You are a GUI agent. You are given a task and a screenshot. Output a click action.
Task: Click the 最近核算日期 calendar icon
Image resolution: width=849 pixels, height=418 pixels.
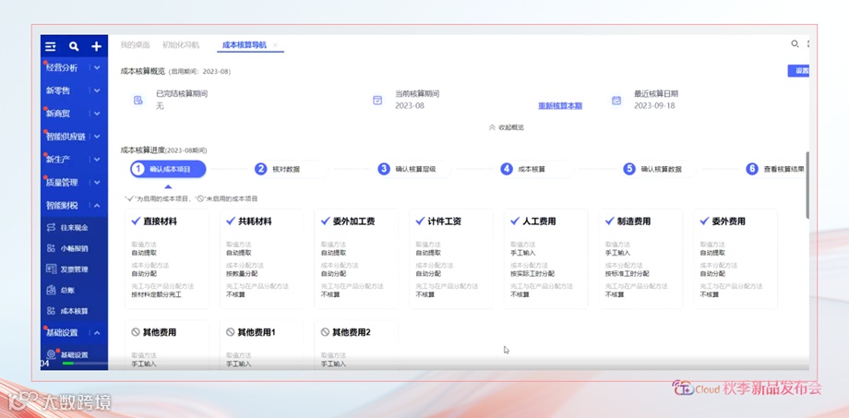click(616, 101)
